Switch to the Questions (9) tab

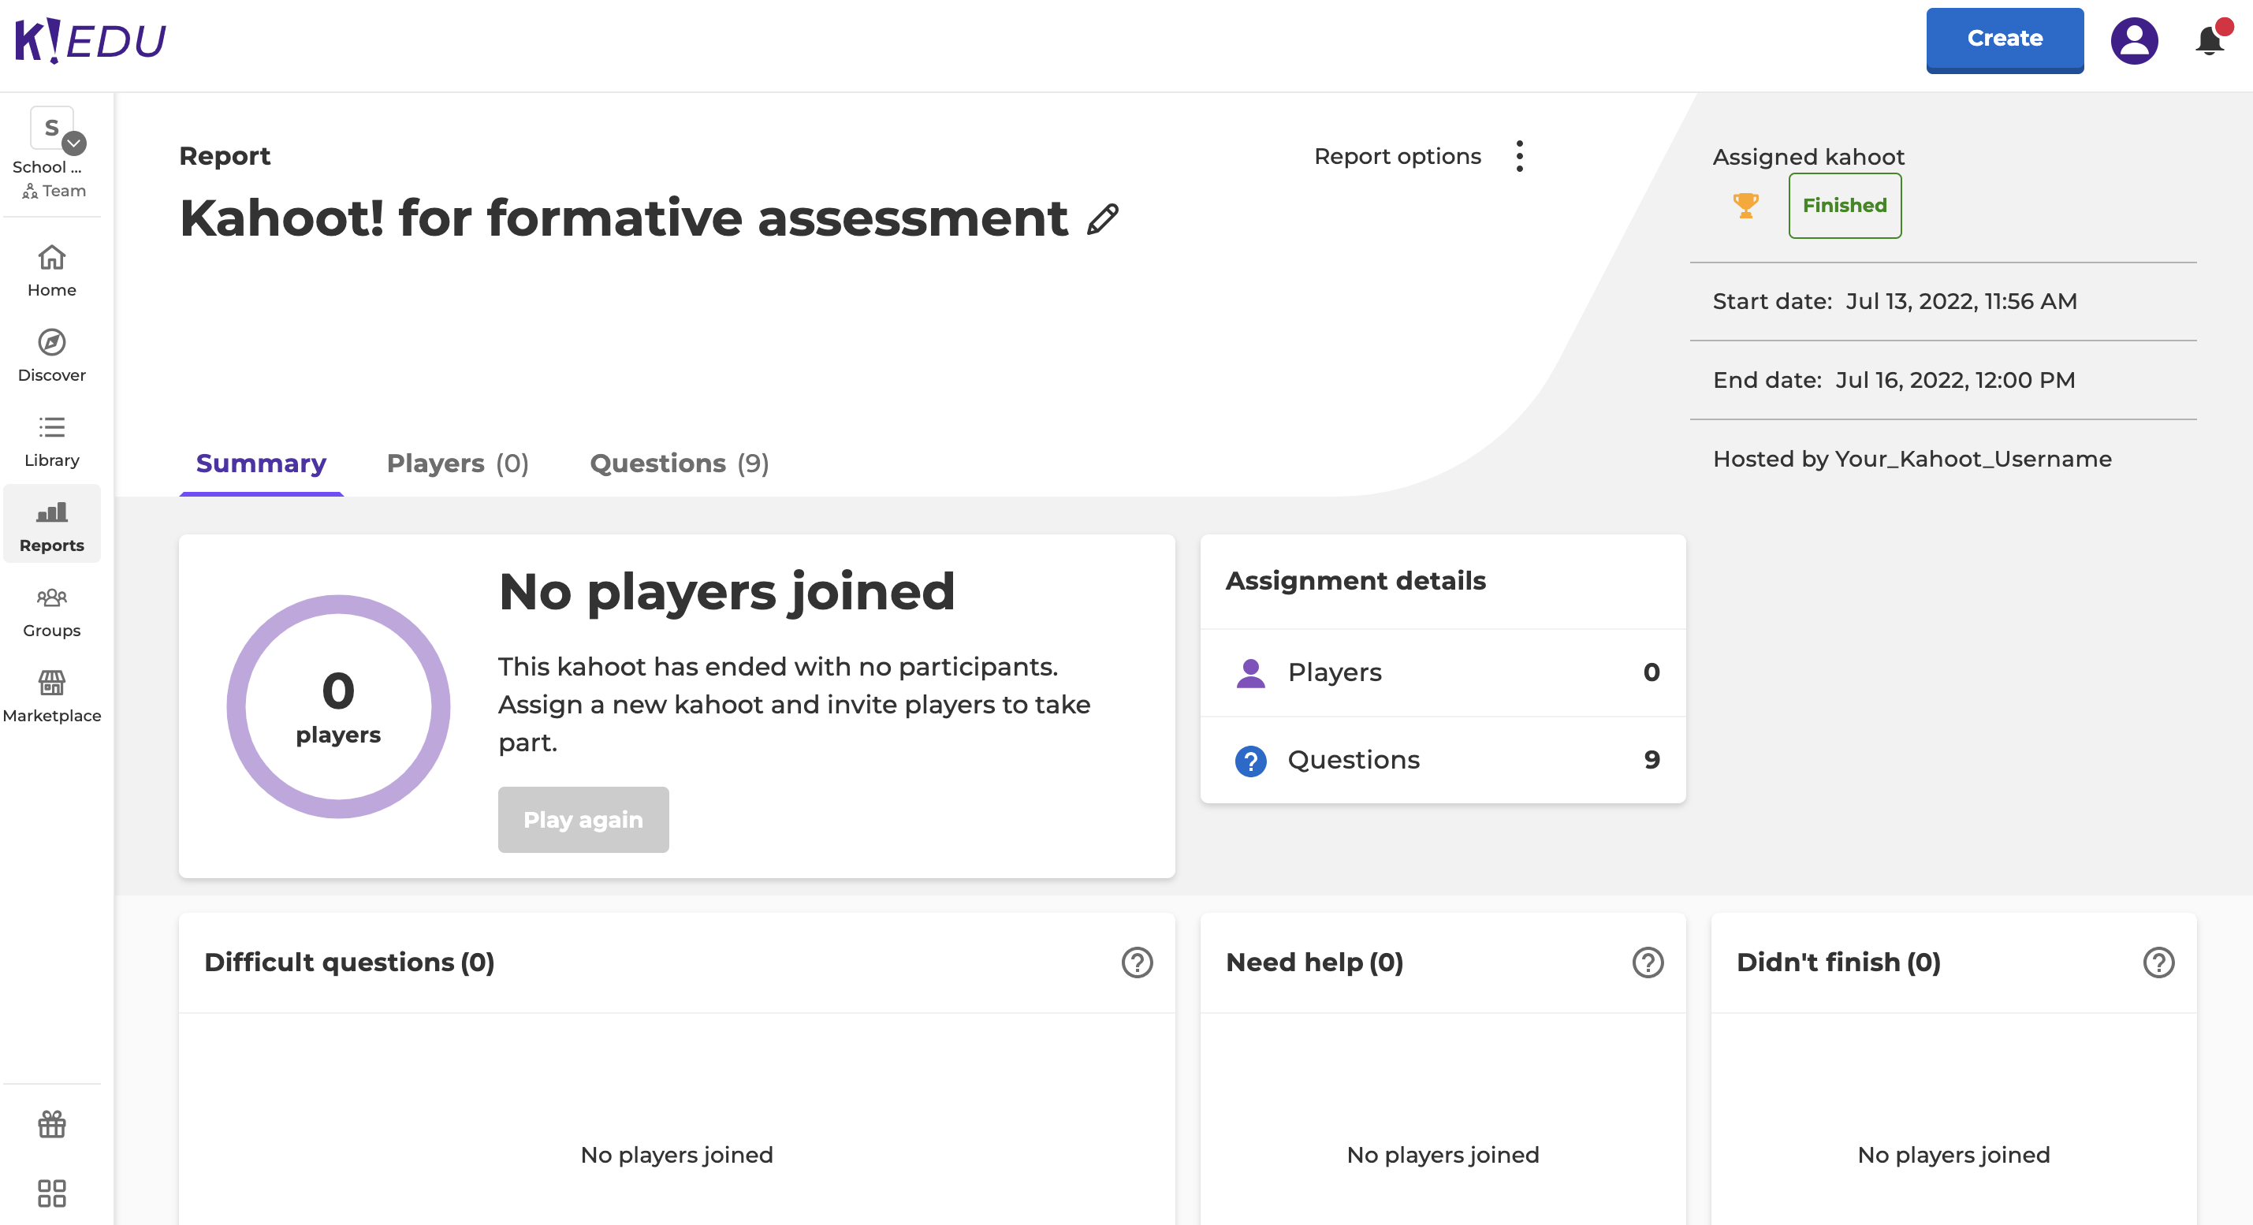pyautogui.click(x=680, y=464)
